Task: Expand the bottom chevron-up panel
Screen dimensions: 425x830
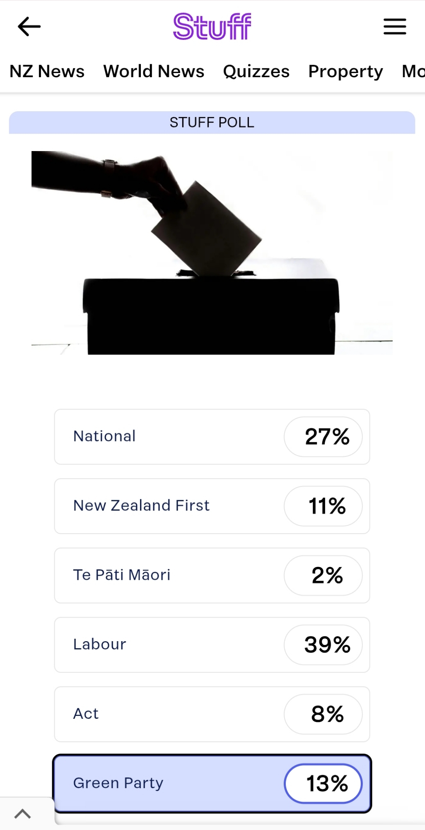Action: tap(23, 814)
